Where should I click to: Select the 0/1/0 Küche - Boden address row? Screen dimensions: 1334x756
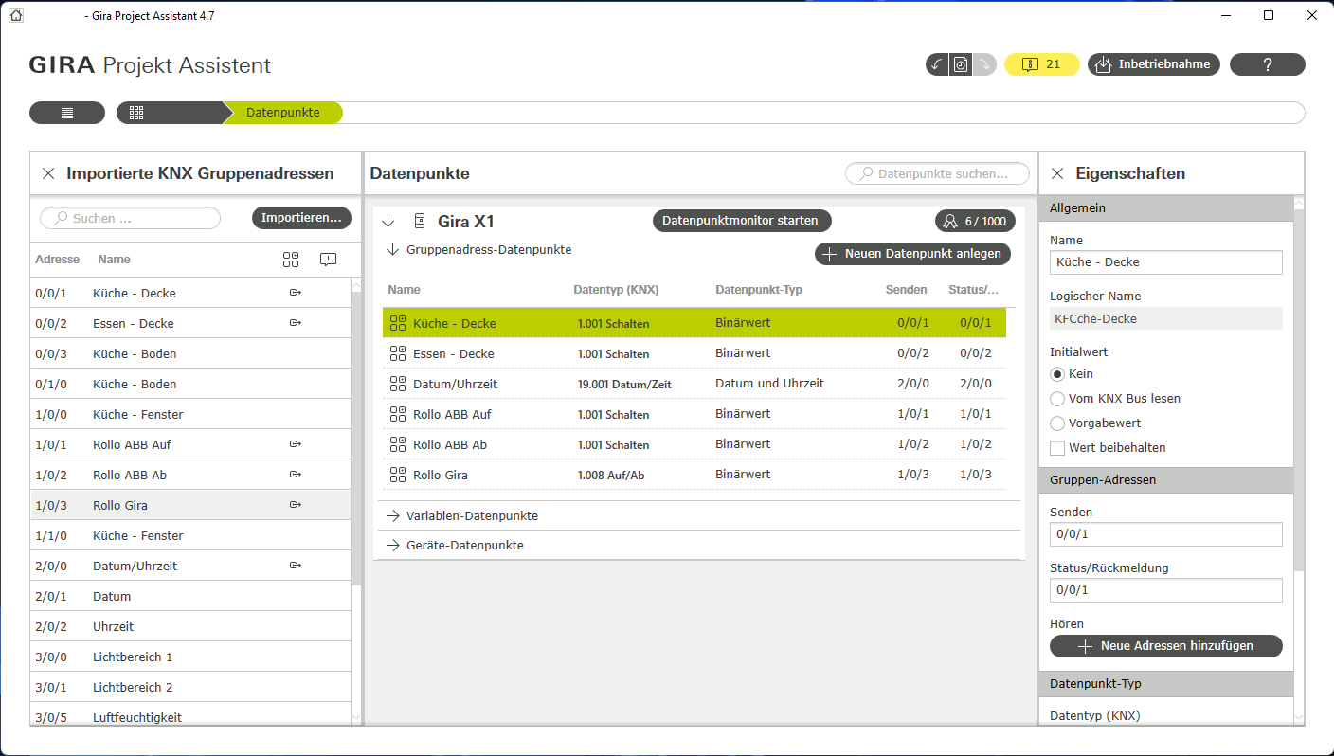(x=190, y=384)
